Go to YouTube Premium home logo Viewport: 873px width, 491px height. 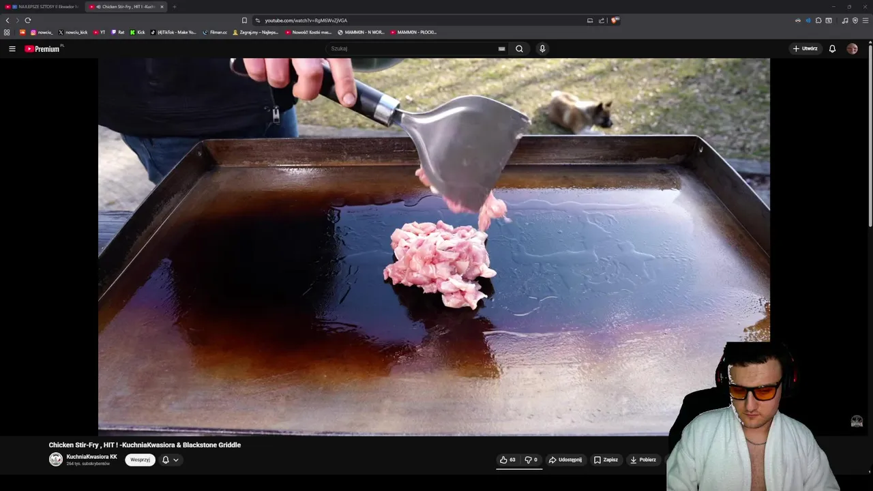point(42,49)
